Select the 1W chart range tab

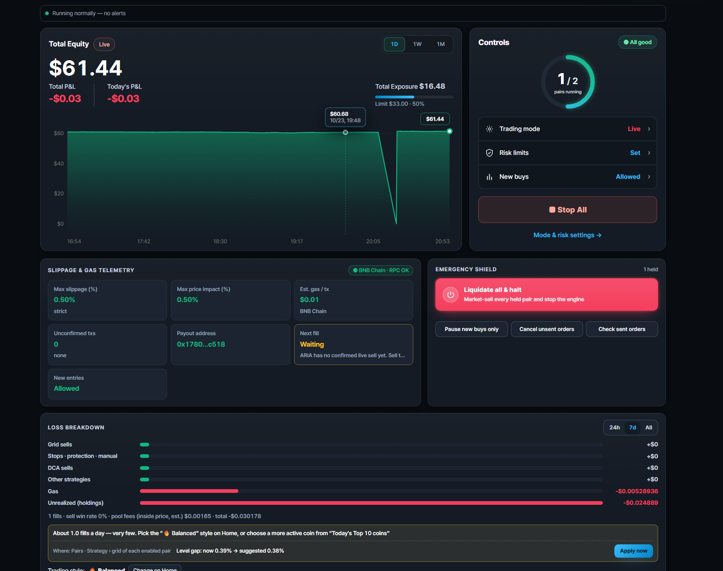[x=417, y=44]
